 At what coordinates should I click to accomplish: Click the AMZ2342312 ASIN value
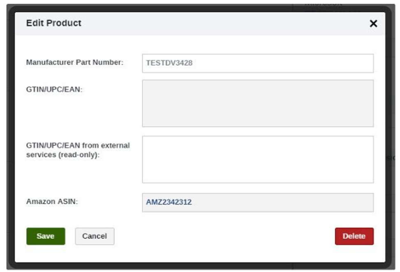[169, 202]
